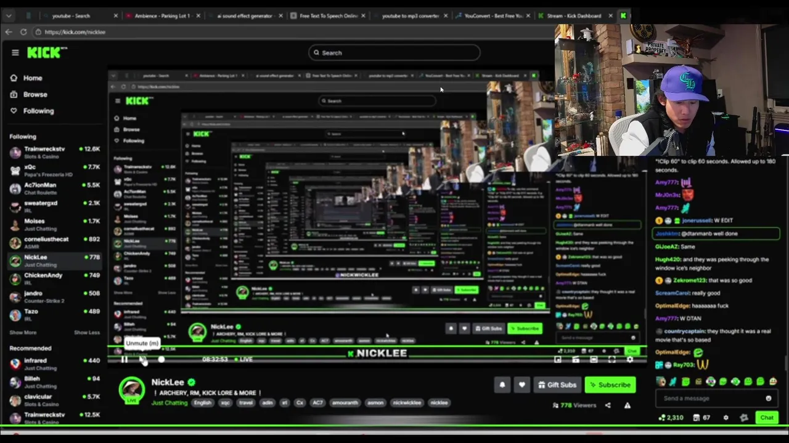
Task: Open the emoji picker in chat input
Action: pyautogui.click(x=768, y=398)
